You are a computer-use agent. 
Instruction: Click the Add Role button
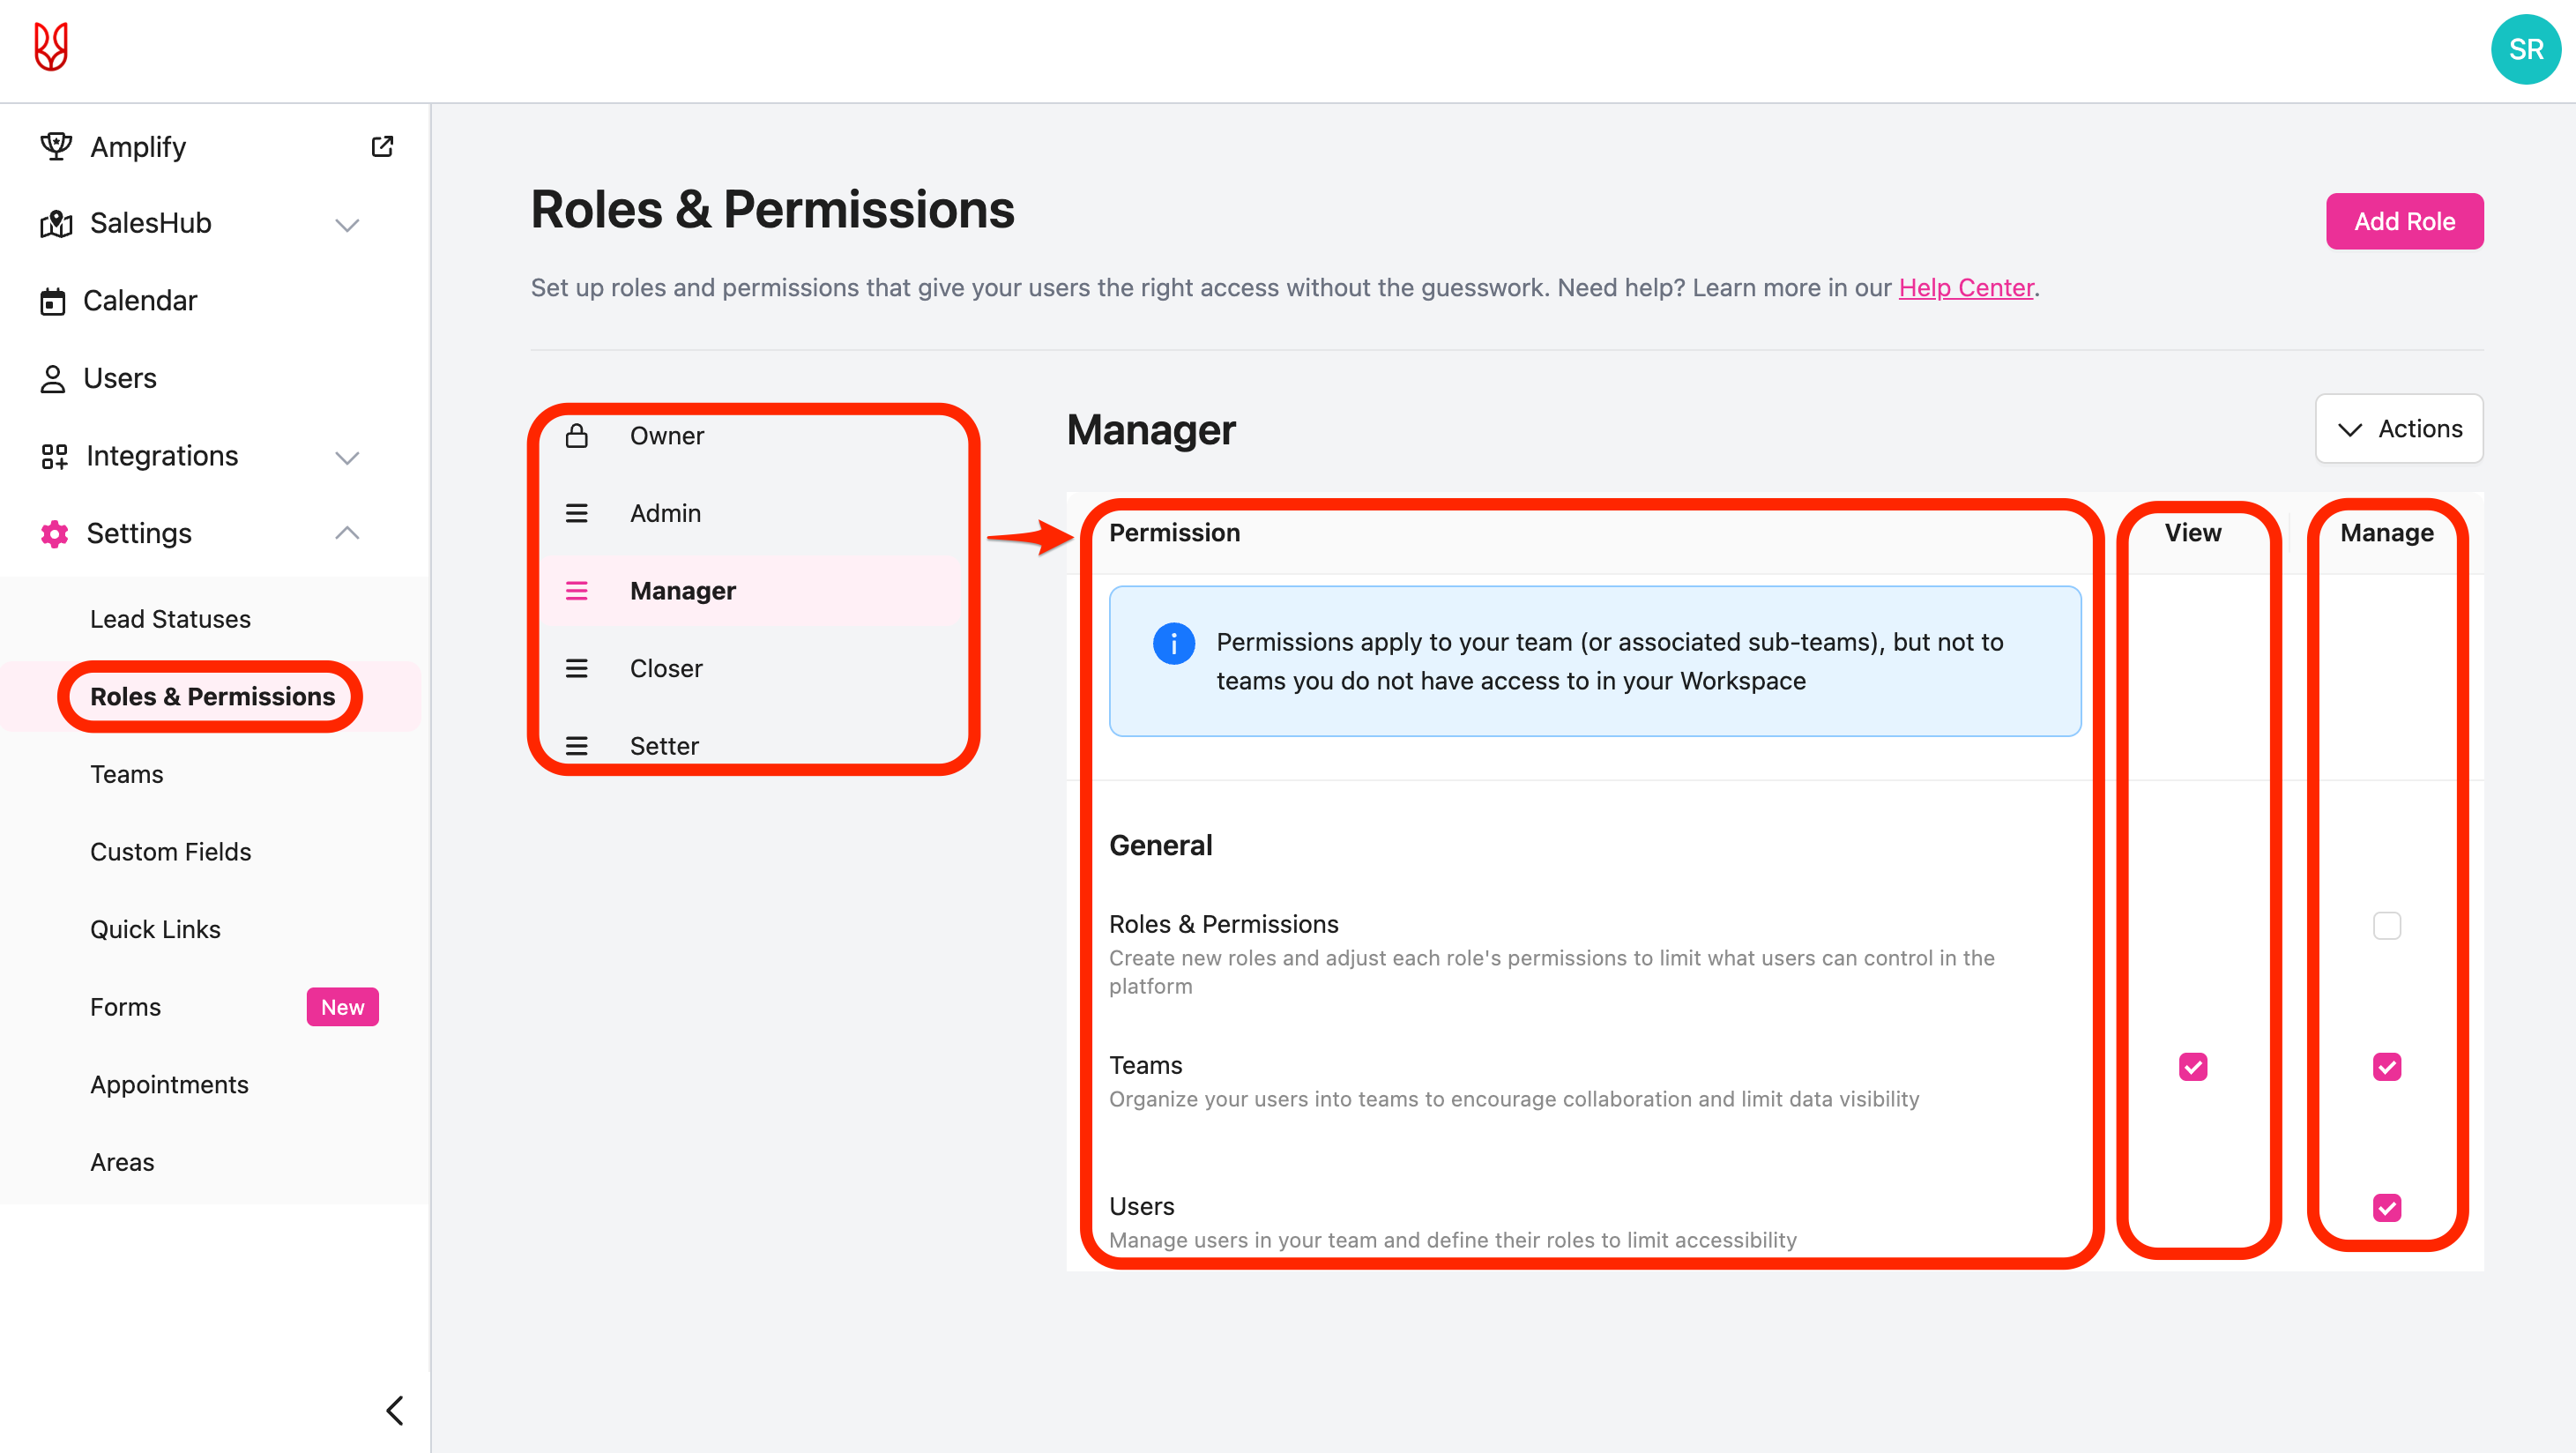pos(2403,221)
